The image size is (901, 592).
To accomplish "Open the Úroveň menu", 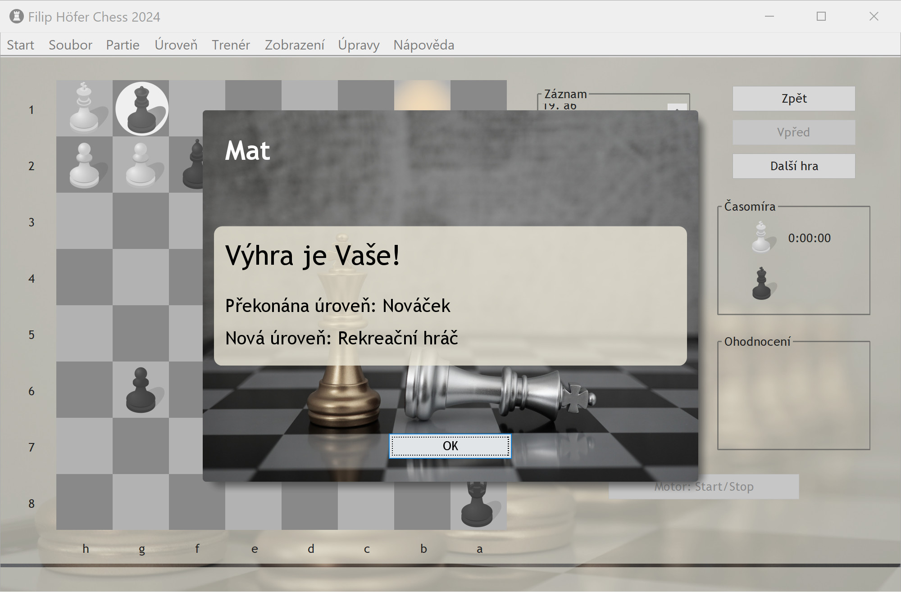I will click(176, 45).
